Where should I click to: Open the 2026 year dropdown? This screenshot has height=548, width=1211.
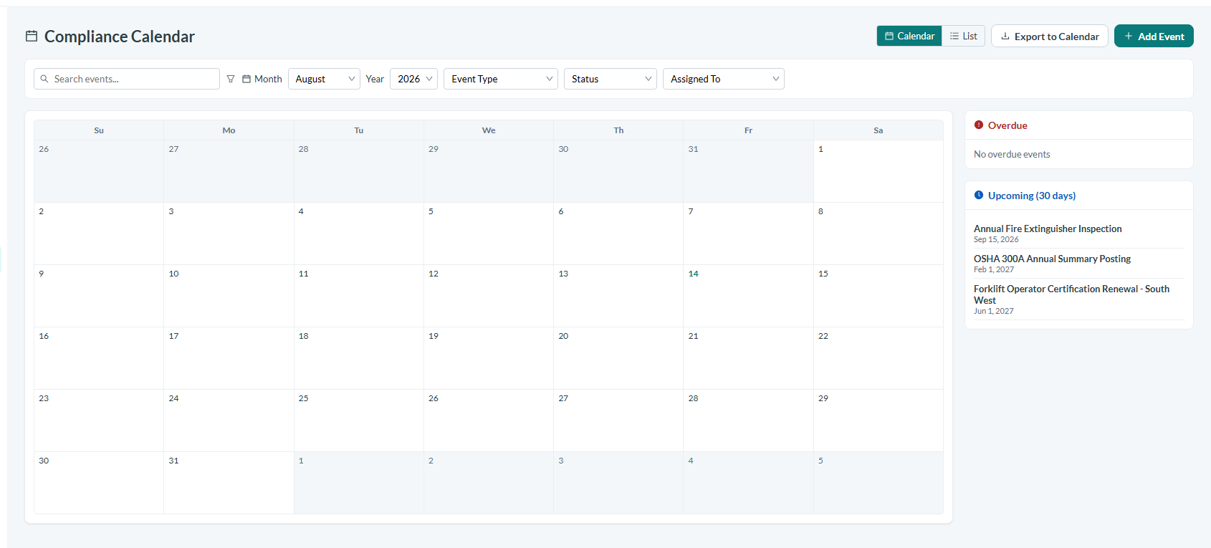click(413, 79)
